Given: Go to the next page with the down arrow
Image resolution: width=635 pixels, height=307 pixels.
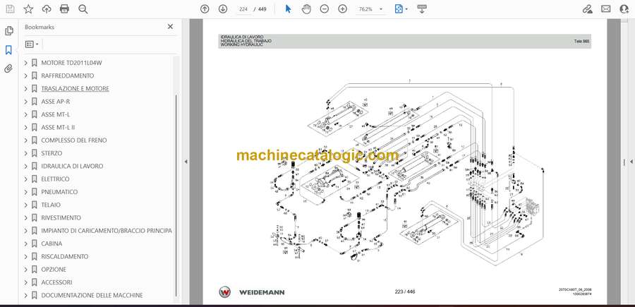Looking at the screenshot, I should pos(223,9).
